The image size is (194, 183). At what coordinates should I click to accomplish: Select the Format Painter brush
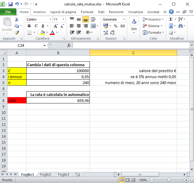tap(17, 32)
